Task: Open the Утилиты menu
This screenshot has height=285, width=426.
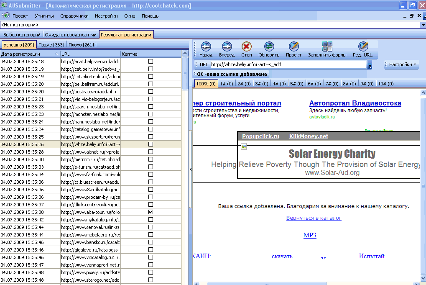Action: (44, 16)
